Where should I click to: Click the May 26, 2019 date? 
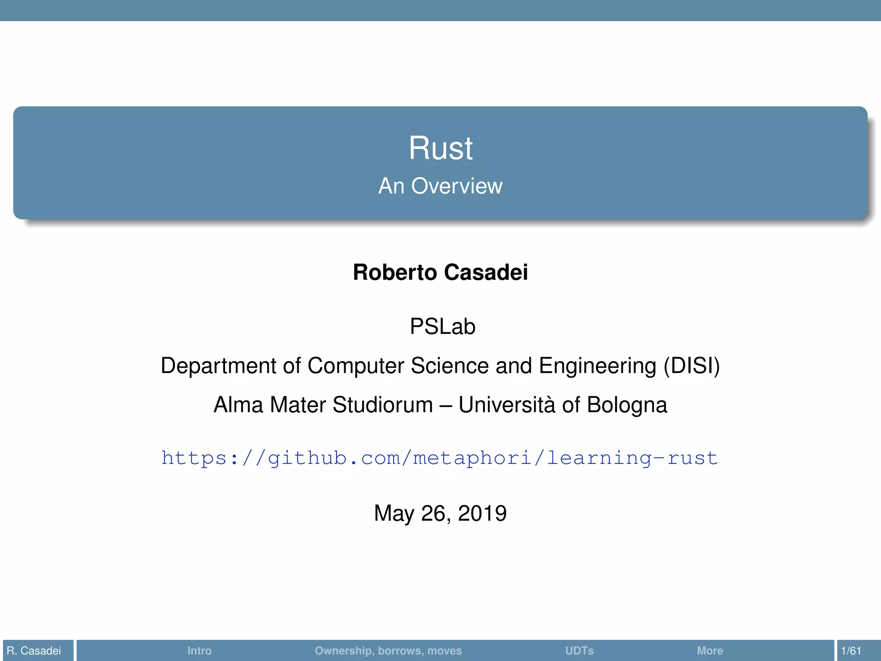click(440, 513)
